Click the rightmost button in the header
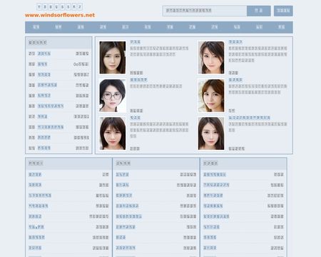Viewport: 321px width, 257px height. point(283,11)
